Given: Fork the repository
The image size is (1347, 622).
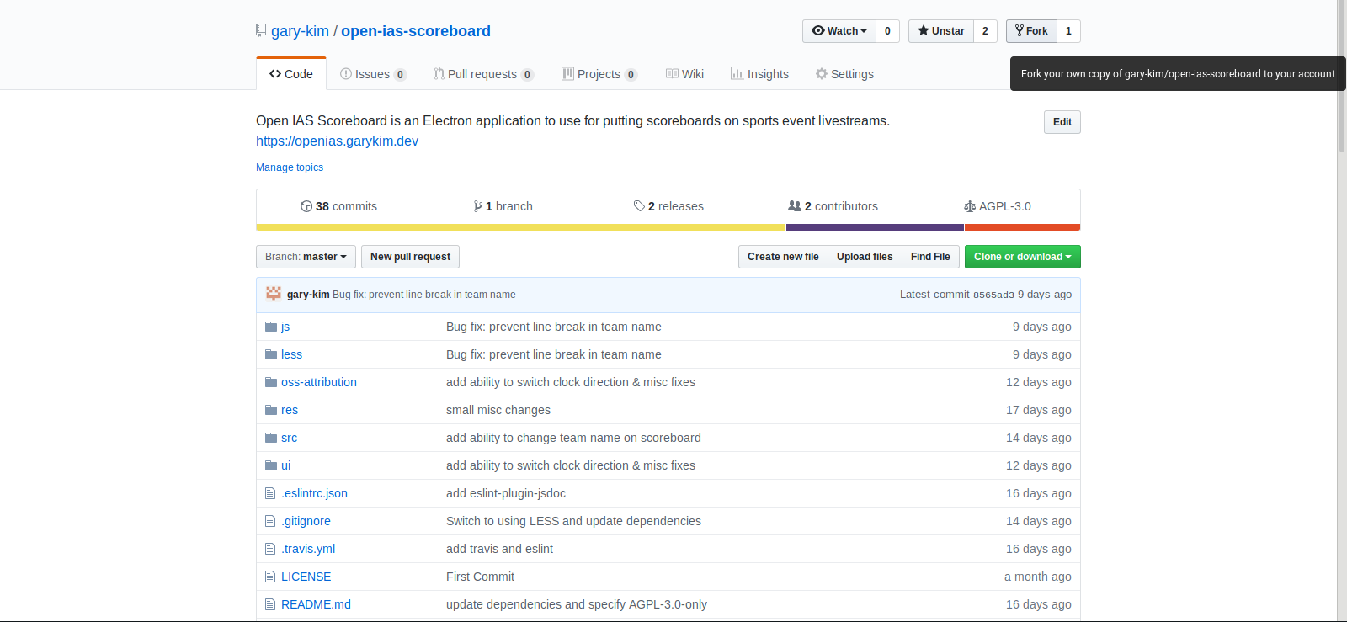Looking at the screenshot, I should (1031, 31).
